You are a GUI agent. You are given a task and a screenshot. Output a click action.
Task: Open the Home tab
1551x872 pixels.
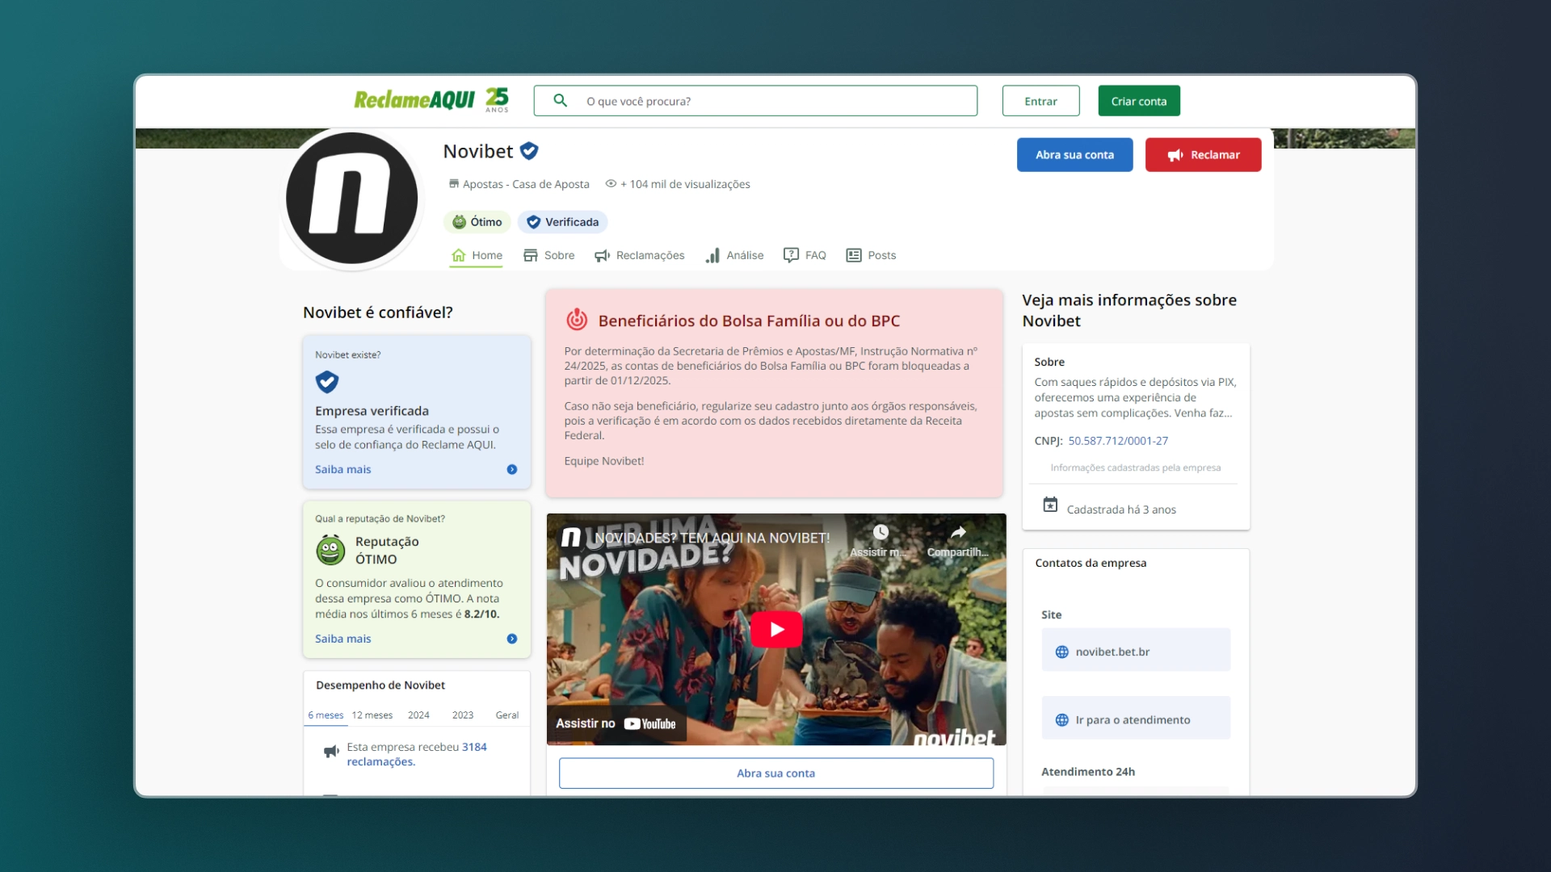(x=477, y=255)
